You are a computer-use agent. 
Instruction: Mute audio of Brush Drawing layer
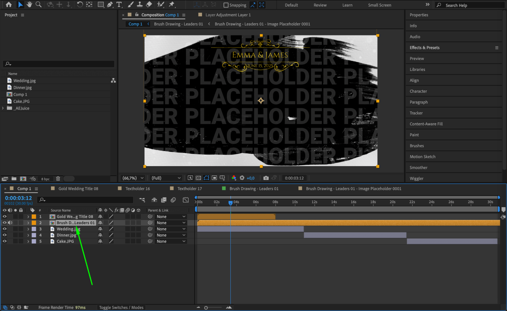(10, 223)
